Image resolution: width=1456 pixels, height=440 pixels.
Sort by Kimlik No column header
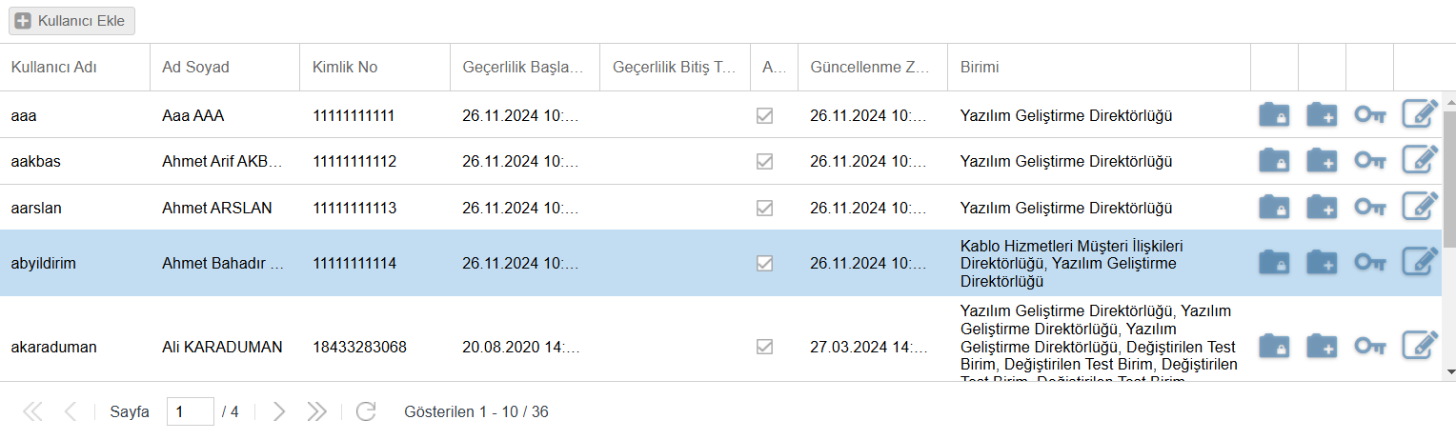click(345, 67)
